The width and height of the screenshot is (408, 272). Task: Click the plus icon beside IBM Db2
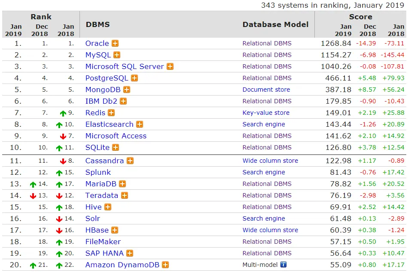click(123, 101)
